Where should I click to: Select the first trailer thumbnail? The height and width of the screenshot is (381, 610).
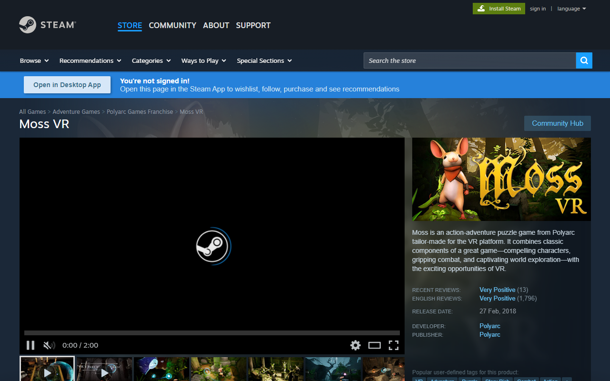pyautogui.click(x=47, y=369)
